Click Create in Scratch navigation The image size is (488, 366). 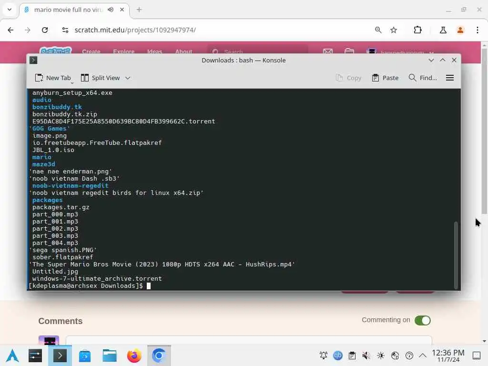(x=91, y=51)
